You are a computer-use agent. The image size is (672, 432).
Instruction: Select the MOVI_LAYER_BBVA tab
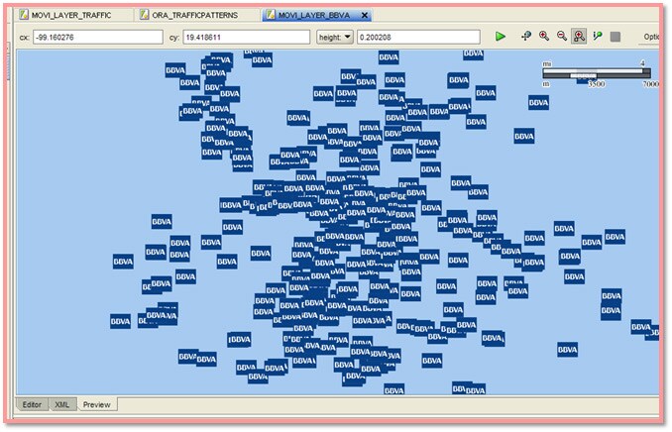click(314, 15)
